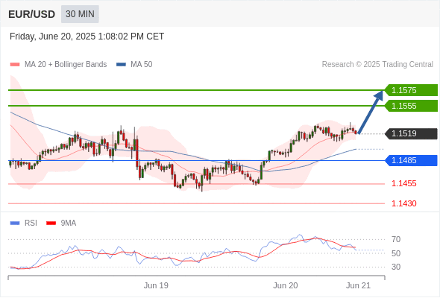Click the red 9MA color swatch
This screenshot has height=298, width=440.
(51, 223)
